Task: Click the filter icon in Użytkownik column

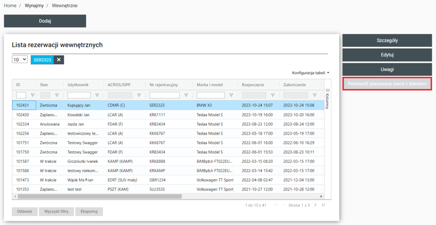Action: coord(97,95)
